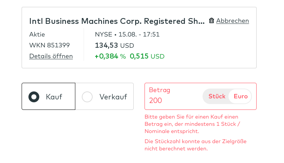Cancel the order via Abbrechen link

[232, 21]
